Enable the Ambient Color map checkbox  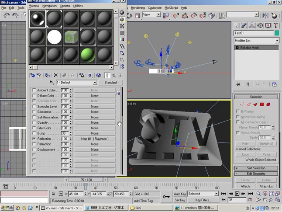tap(34, 90)
